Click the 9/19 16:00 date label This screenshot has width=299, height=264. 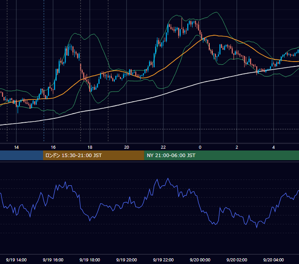(53, 260)
